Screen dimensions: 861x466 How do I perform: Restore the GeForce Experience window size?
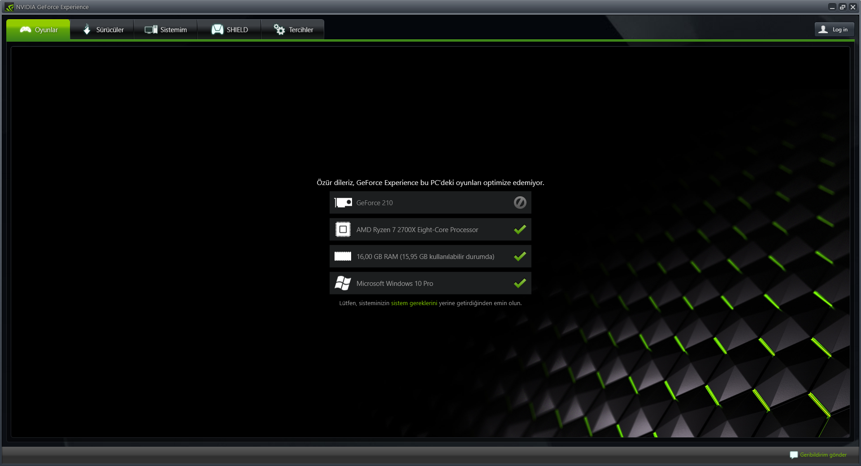(843, 7)
